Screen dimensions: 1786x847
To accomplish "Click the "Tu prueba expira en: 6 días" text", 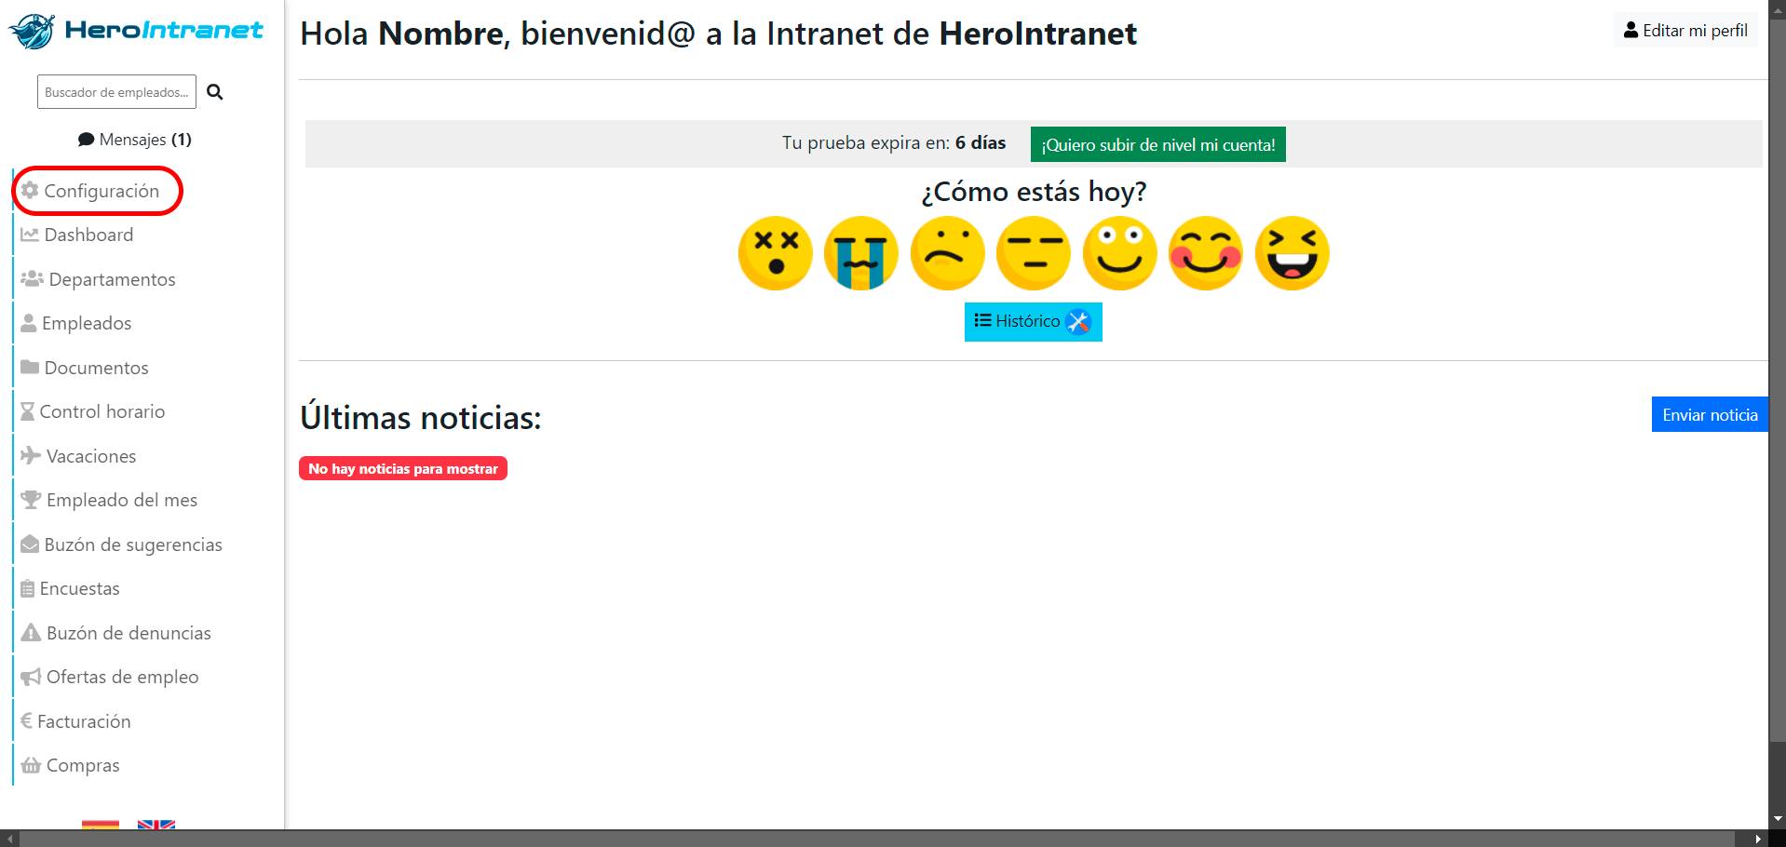I will pos(894,142).
